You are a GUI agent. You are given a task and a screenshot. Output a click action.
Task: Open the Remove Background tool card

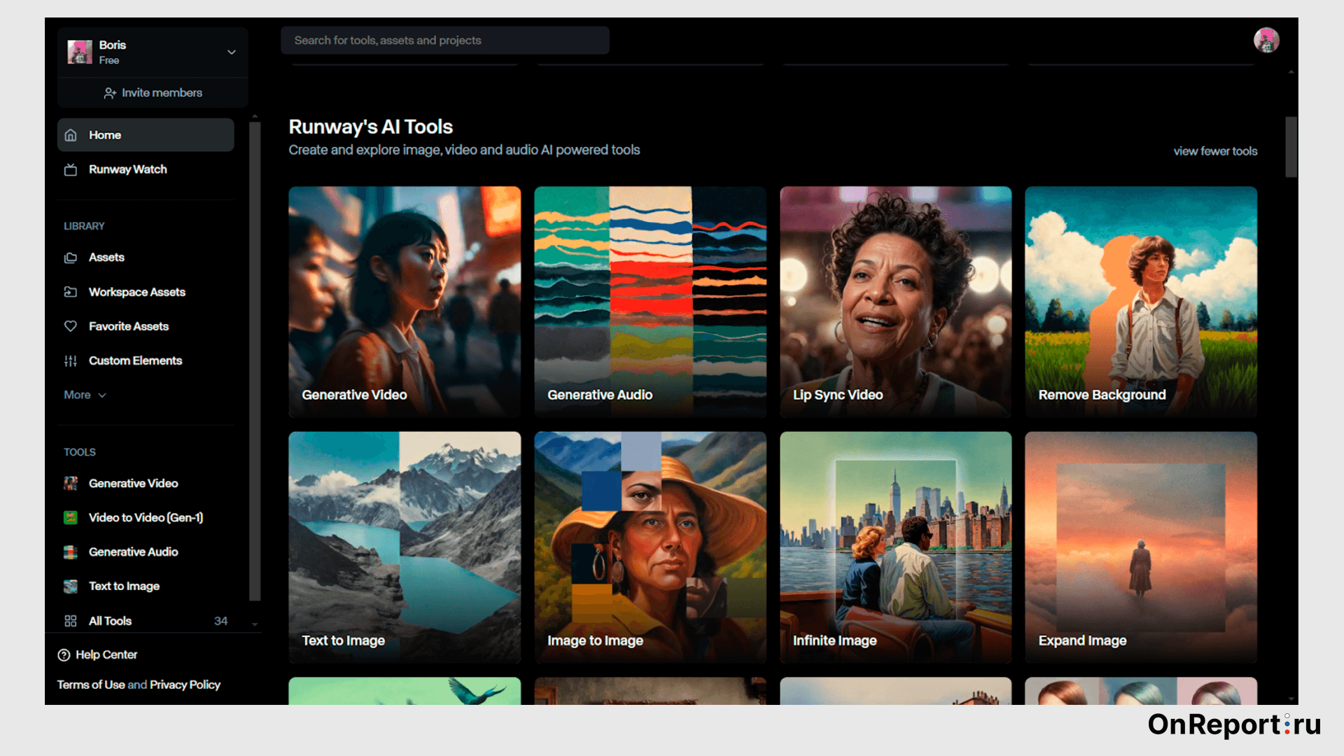pyautogui.click(x=1141, y=302)
